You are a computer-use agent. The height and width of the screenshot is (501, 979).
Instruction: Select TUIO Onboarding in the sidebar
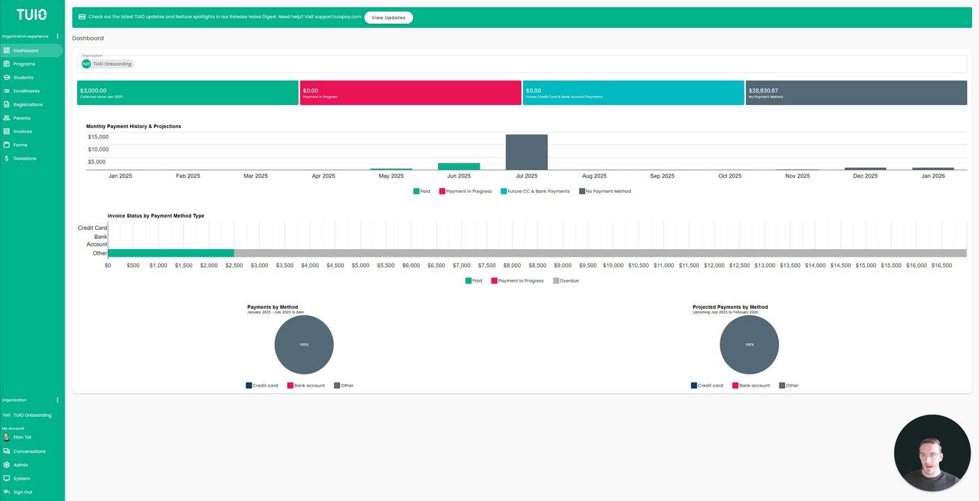pyautogui.click(x=32, y=415)
